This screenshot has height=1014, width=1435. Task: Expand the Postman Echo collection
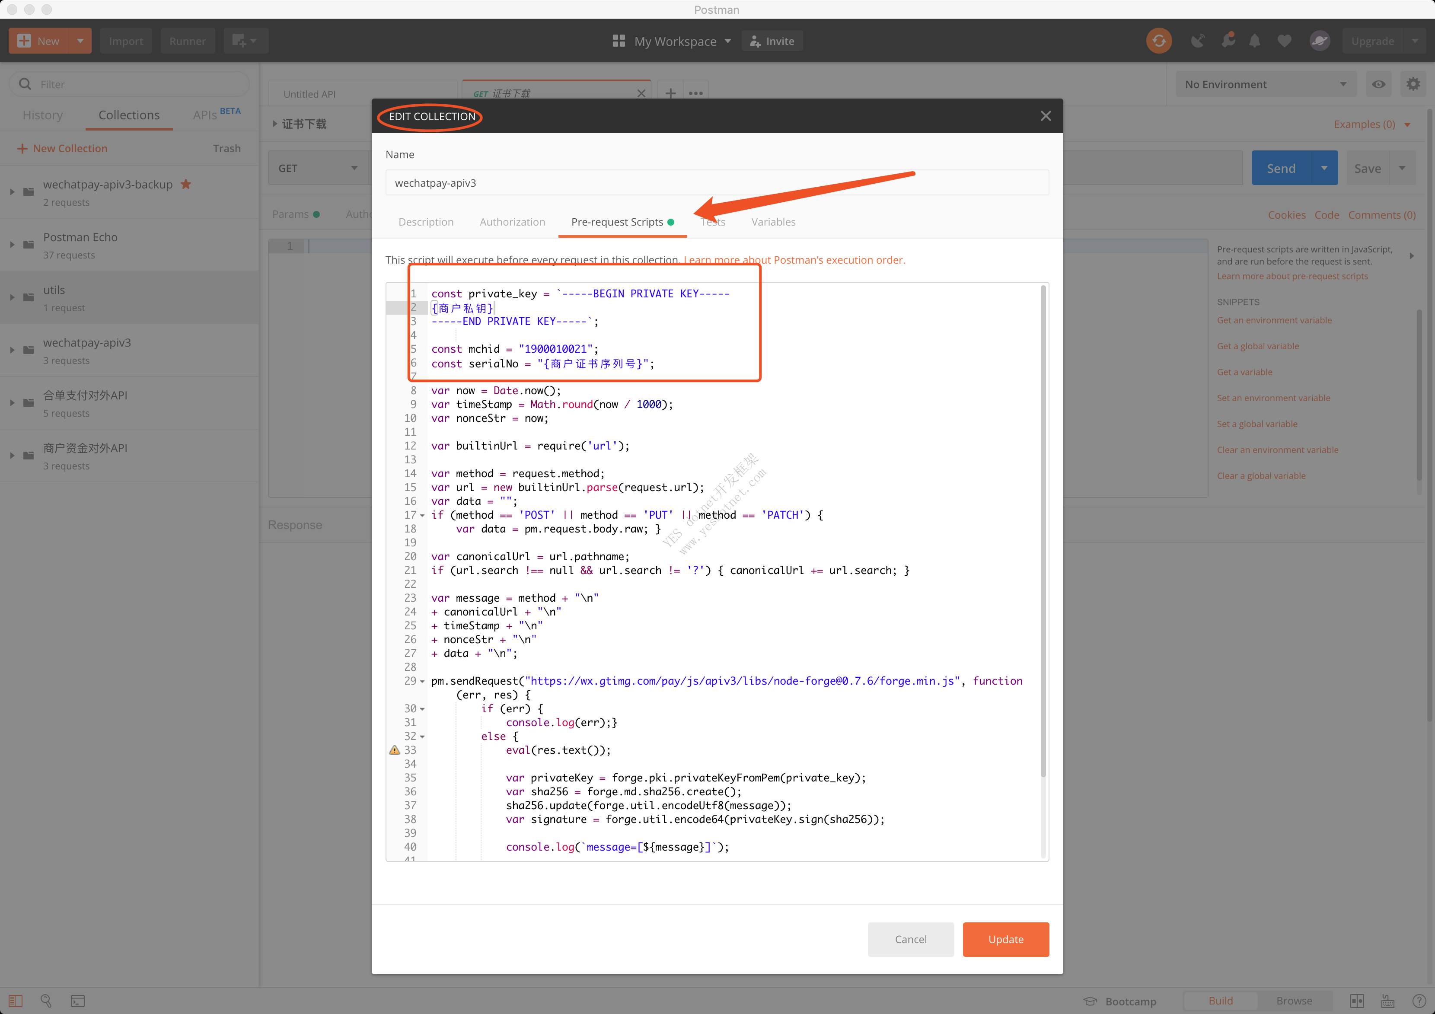[x=12, y=244]
